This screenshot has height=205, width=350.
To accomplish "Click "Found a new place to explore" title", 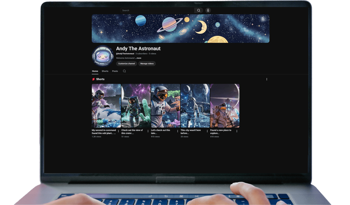I will (221, 131).
